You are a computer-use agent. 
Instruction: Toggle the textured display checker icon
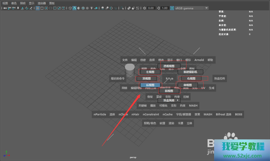click(87, 8)
